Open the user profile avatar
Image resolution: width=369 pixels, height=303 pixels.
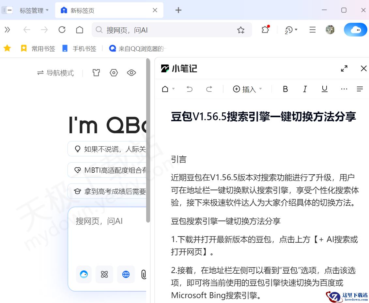tap(330, 30)
